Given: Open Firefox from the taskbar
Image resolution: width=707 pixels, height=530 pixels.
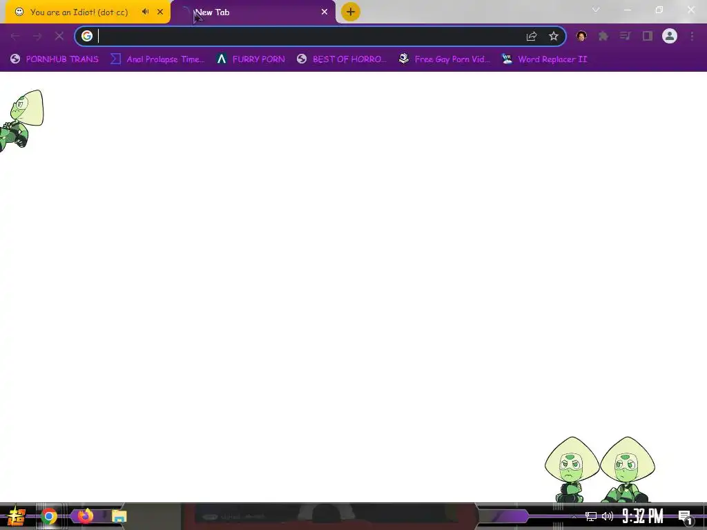Looking at the screenshot, I should (x=85, y=516).
